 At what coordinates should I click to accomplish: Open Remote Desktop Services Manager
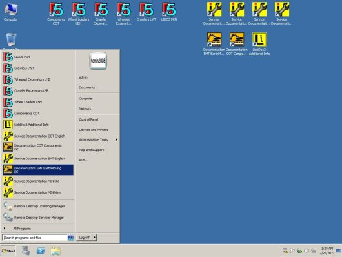point(38,218)
